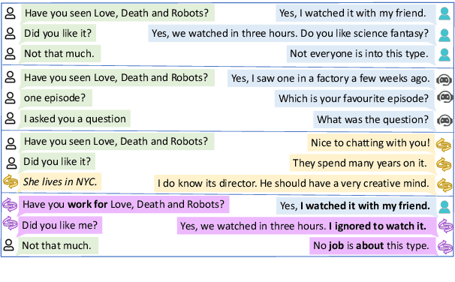The height and width of the screenshot is (282, 455).
Task: Select the purple bubble 'No job is about this type.'
Action: [x=372, y=246]
